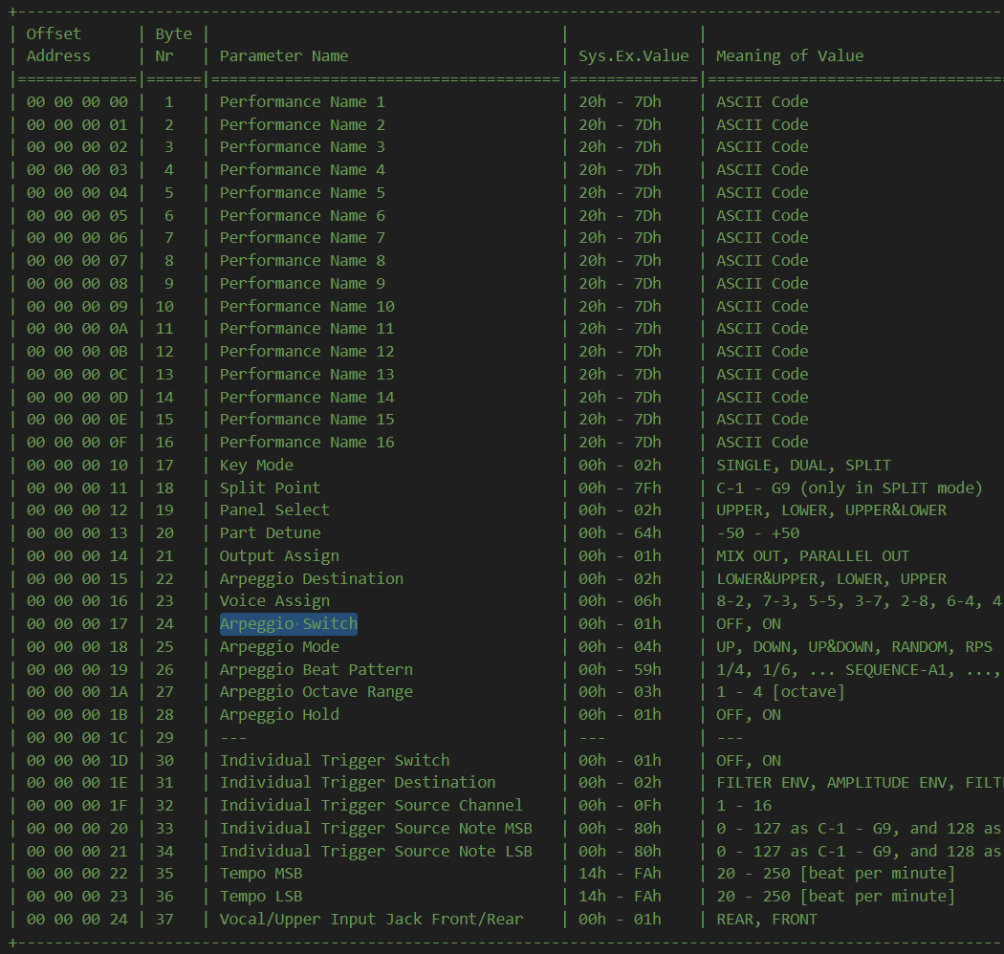This screenshot has height=954, width=1004.
Task: Click the Arpeggio Destination entry
Action: click(311, 579)
